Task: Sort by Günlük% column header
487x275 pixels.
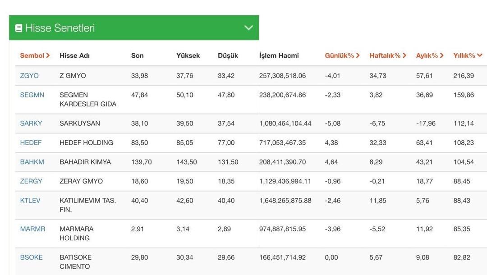Action: tap(342, 55)
